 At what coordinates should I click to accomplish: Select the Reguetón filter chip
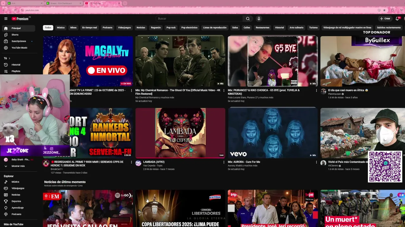(x=156, y=28)
